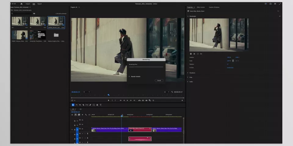Open the Comparison View icon

(150, 100)
